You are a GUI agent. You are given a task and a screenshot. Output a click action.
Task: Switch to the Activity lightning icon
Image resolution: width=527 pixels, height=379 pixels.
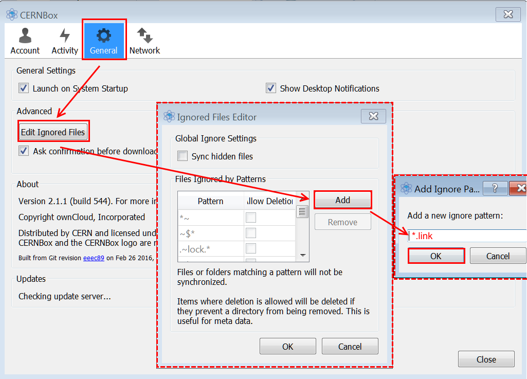pyautogui.click(x=65, y=36)
